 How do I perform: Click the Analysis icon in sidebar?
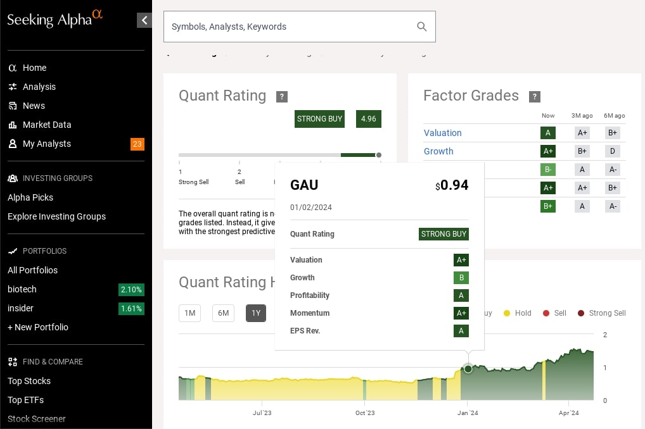pos(12,87)
